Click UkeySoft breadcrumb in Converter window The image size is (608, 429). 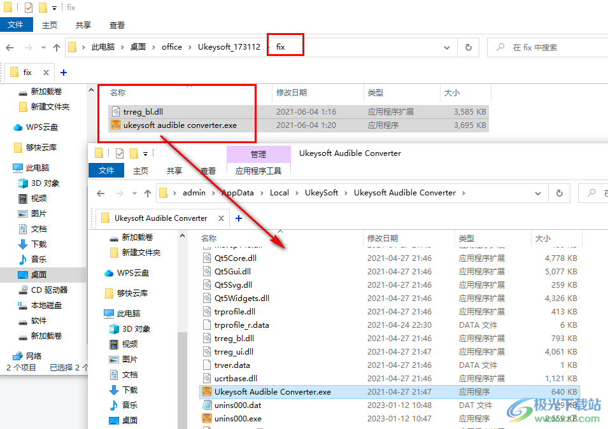[322, 193]
